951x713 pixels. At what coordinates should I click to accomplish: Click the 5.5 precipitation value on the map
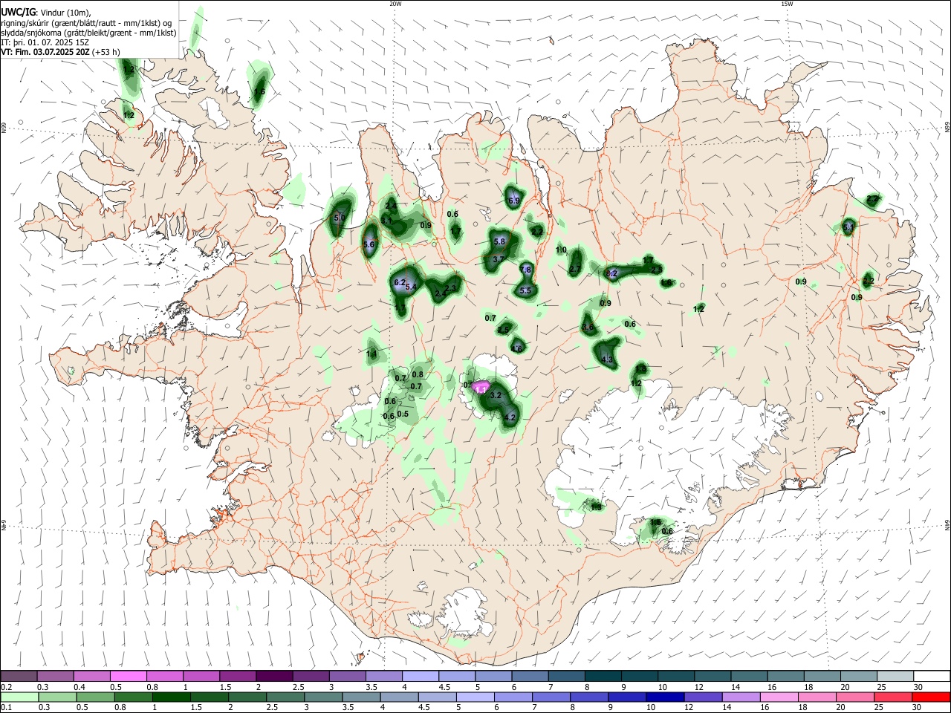click(525, 290)
